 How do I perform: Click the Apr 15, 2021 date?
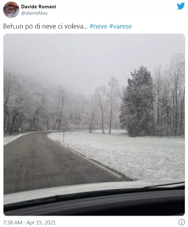[41, 223]
